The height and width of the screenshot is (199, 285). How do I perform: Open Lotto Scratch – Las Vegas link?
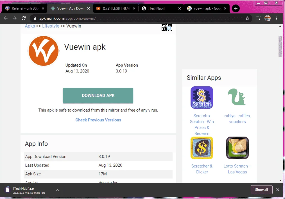click(237, 169)
